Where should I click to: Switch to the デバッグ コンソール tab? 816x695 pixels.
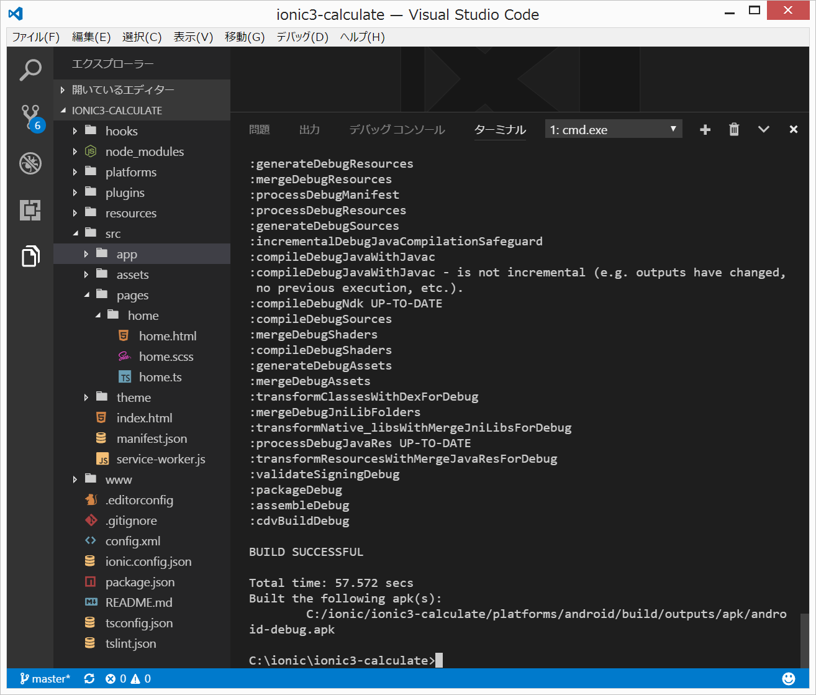pyautogui.click(x=397, y=130)
